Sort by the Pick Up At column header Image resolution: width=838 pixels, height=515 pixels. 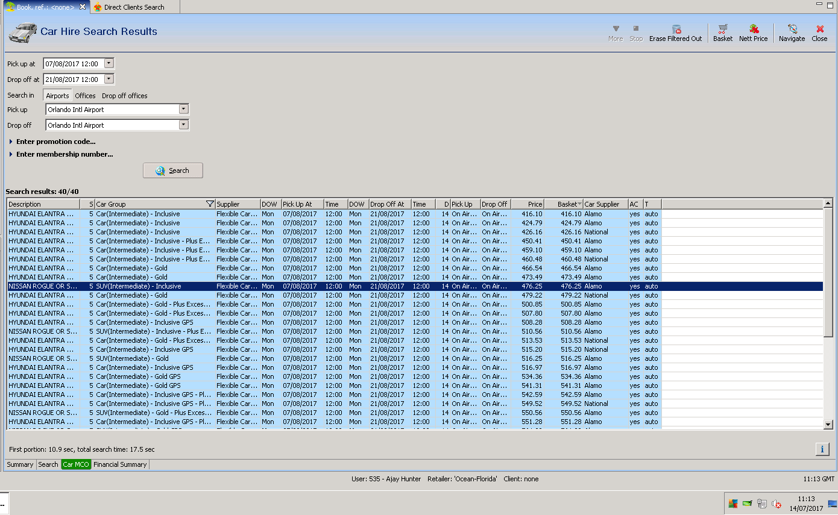[303, 204]
